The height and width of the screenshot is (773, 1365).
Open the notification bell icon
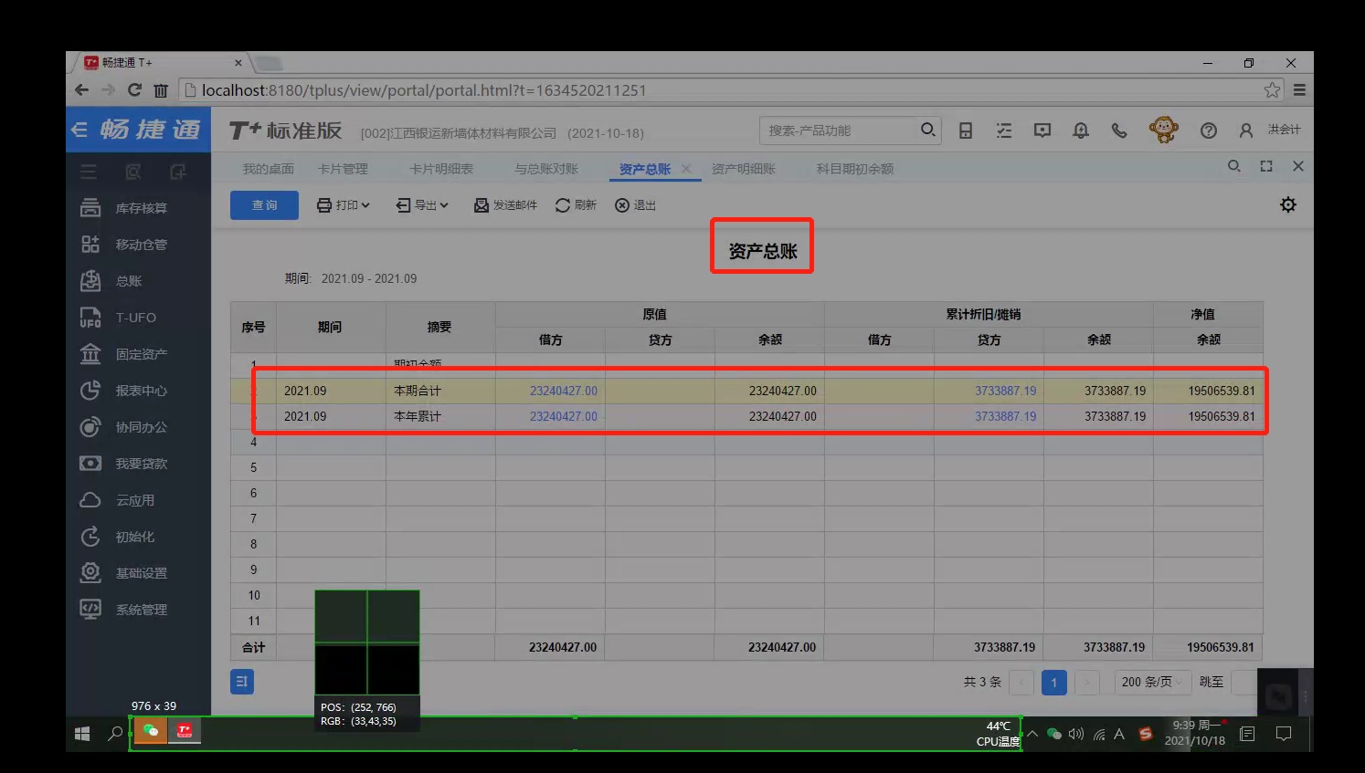pos(1081,131)
